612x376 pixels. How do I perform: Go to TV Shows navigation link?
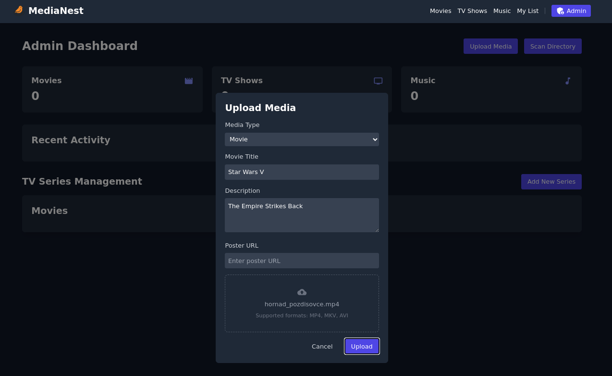coord(472,11)
